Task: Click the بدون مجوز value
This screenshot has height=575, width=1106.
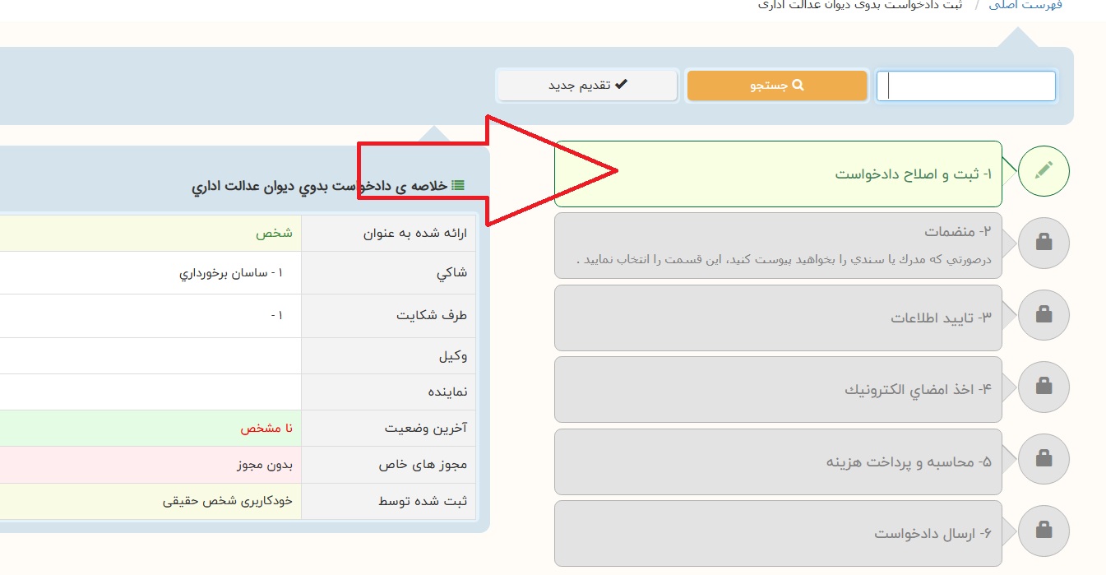Action: tap(265, 465)
